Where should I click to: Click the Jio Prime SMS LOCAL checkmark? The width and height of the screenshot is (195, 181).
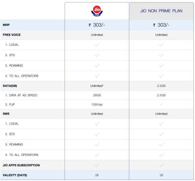tap(97, 124)
